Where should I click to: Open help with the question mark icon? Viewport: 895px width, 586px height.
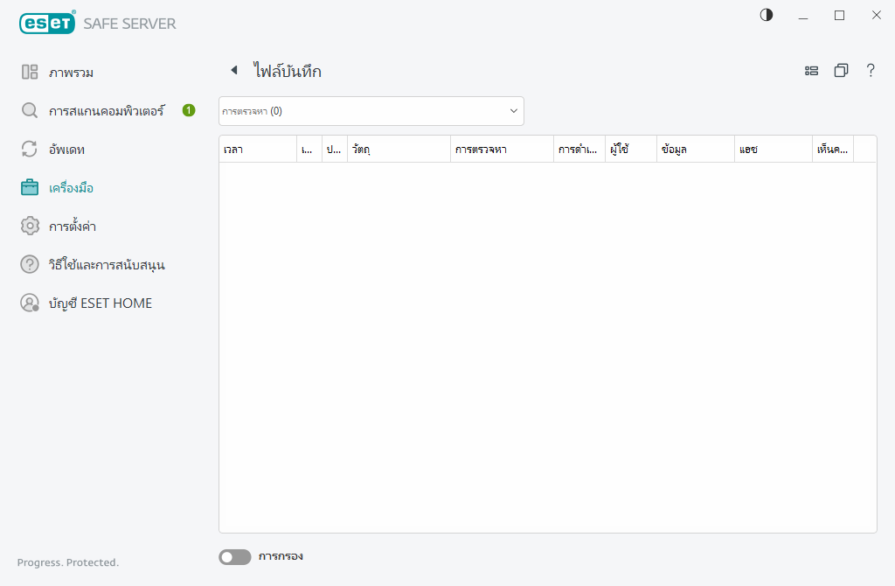[x=871, y=71]
